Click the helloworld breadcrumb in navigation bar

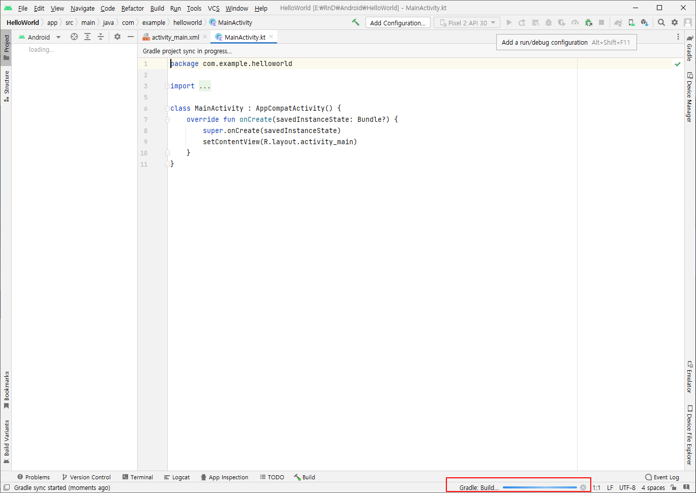tap(188, 22)
